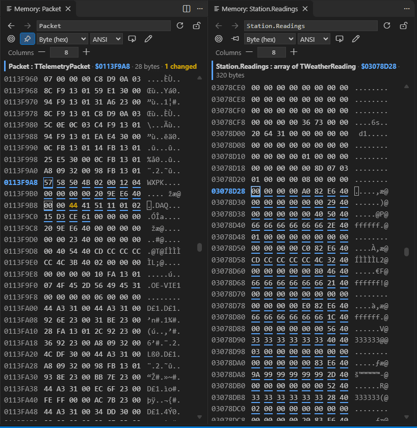Viewport: 417px width, 428px height.
Task: Refresh the Packet memory view
Action: pos(180,25)
